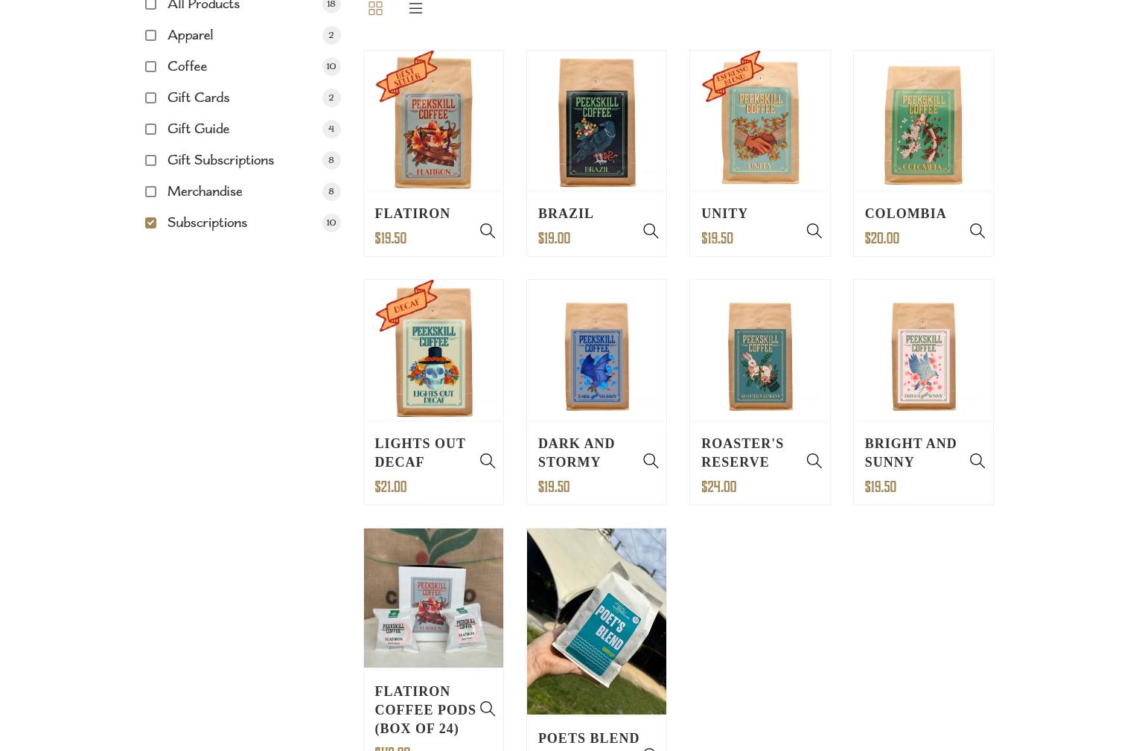Open quick view for Roaster's Reserve
The height and width of the screenshot is (751, 1139).
pyautogui.click(x=814, y=461)
